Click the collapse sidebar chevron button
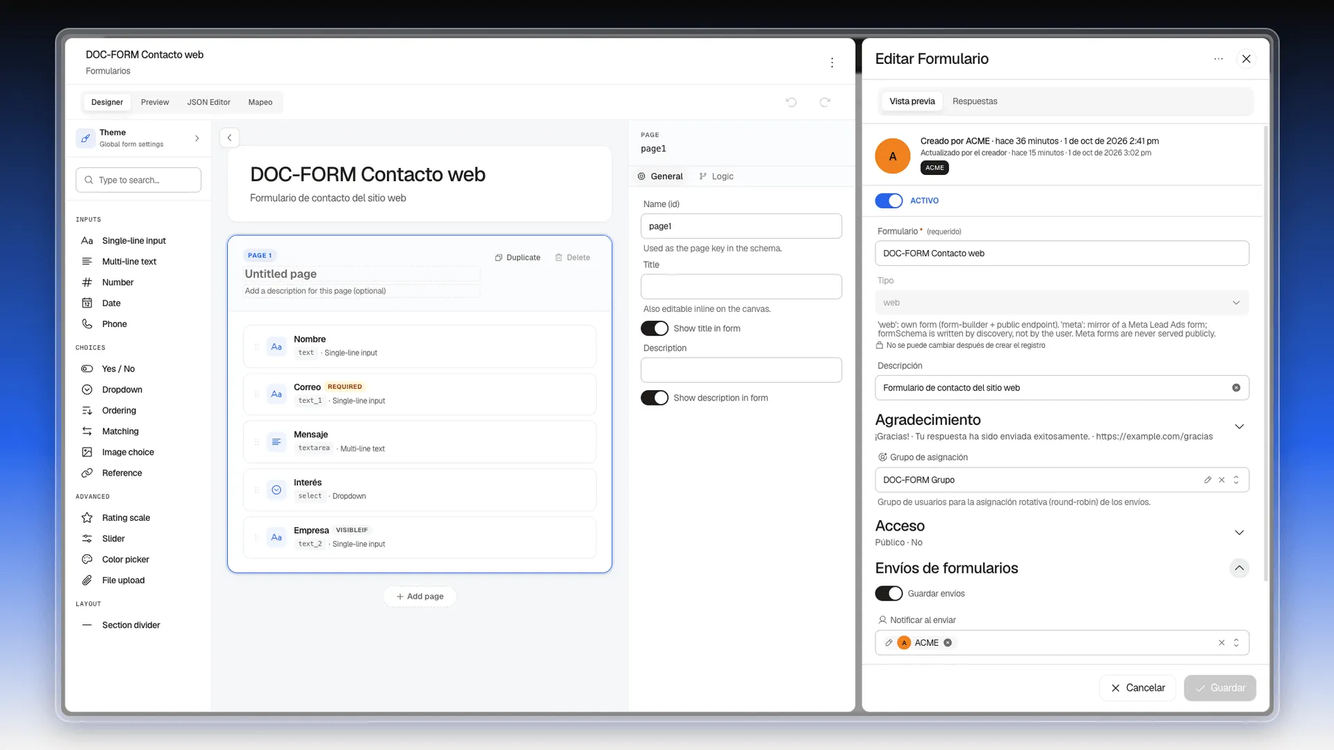 pyautogui.click(x=229, y=137)
